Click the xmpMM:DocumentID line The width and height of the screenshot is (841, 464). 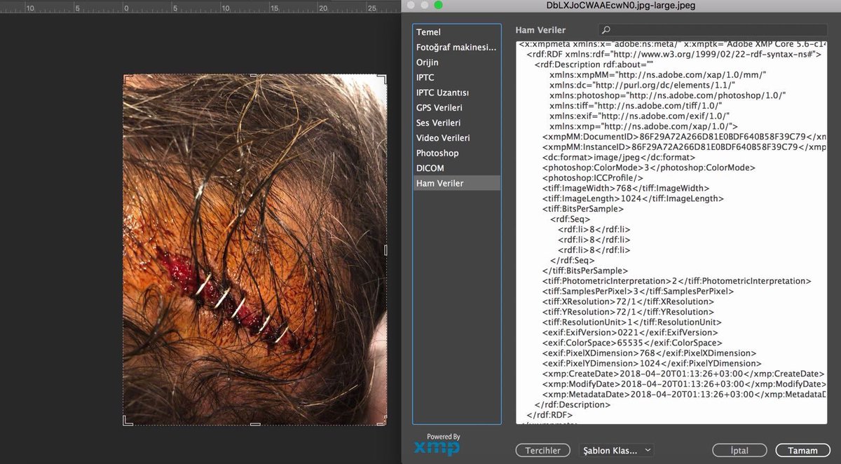coord(683,137)
